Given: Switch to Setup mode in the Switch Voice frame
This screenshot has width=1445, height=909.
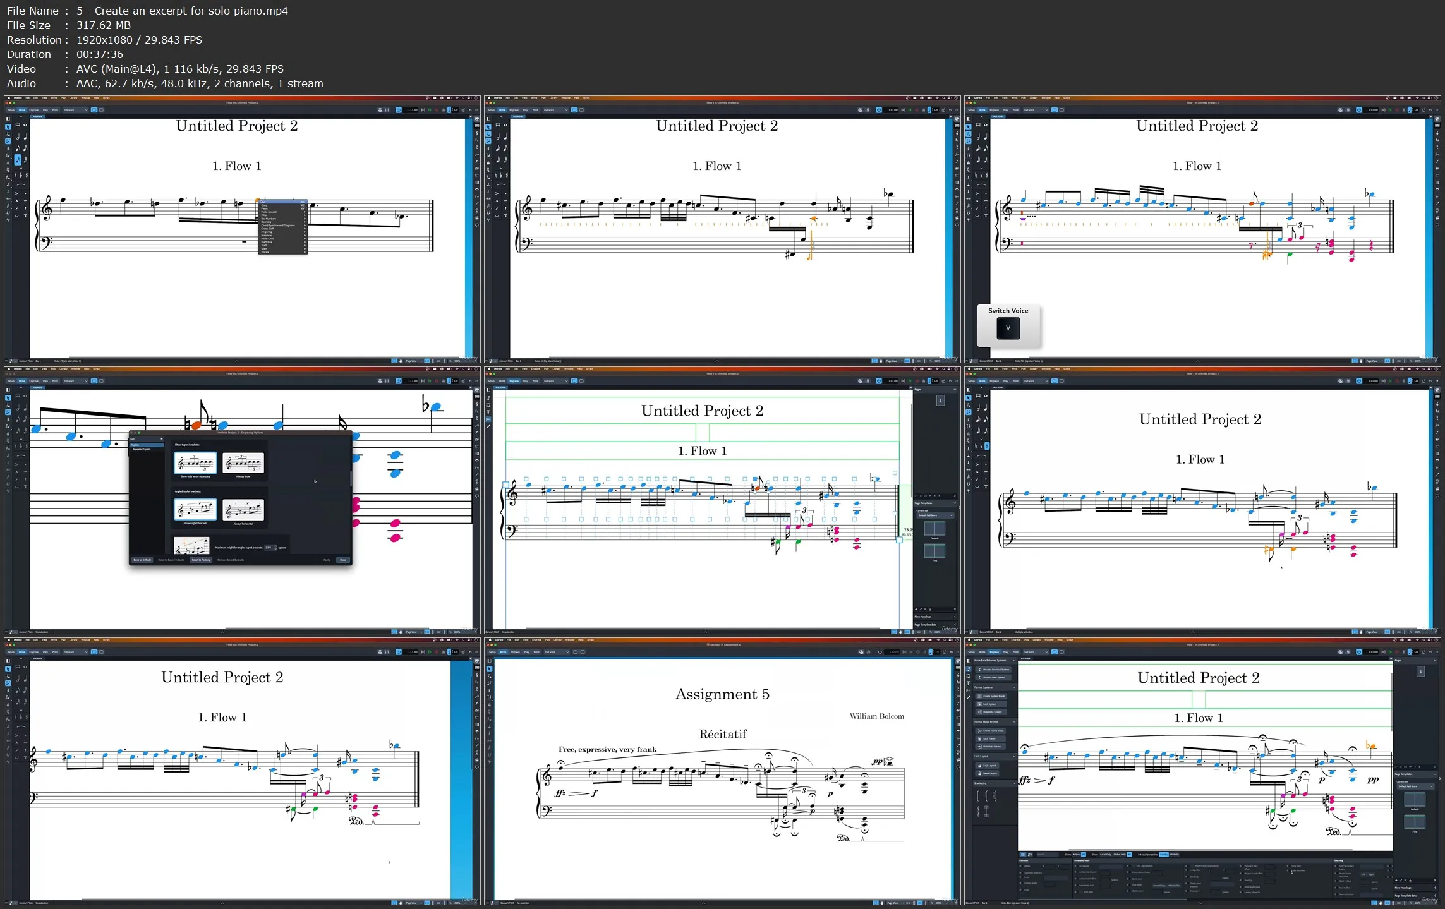Looking at the screenshot, I should point(971,110).
